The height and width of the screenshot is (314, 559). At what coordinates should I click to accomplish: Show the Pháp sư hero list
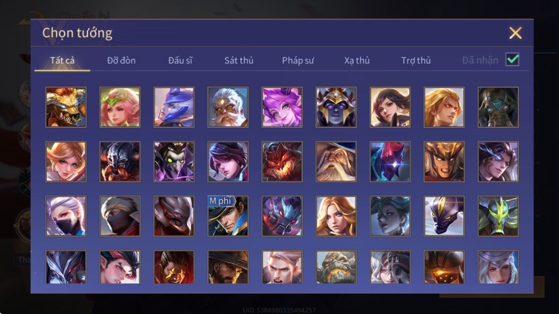click(x=298, y=60)
